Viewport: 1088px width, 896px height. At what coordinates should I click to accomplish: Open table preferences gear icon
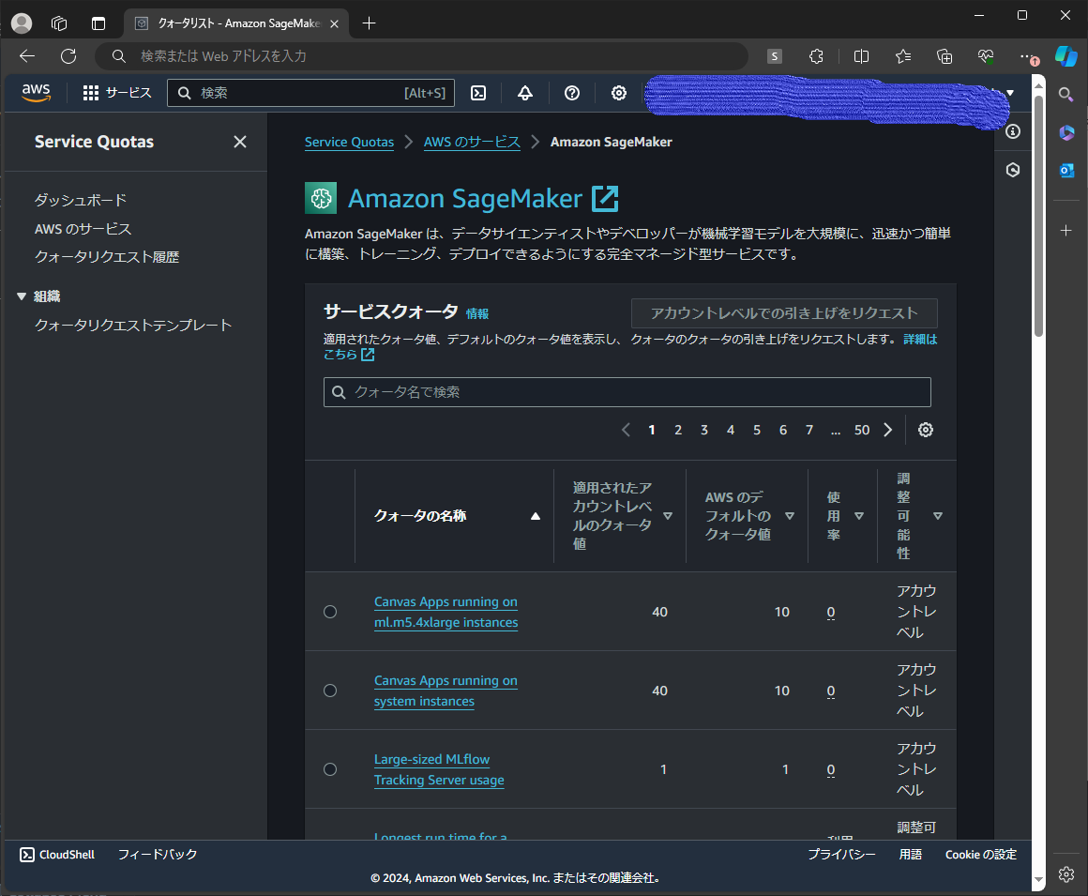pyautogui.click(x=926, y=431)
